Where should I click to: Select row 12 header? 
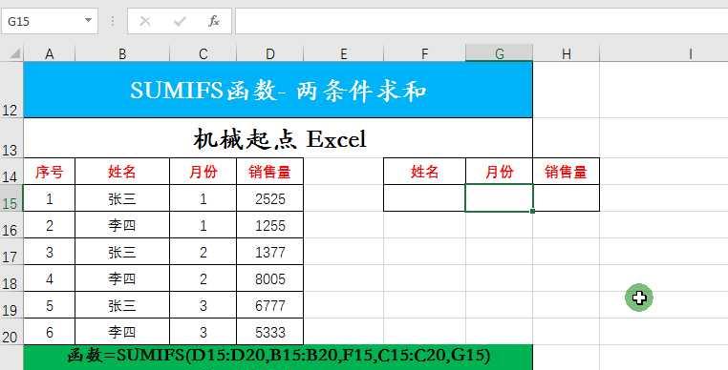click(x=11, y=90)
